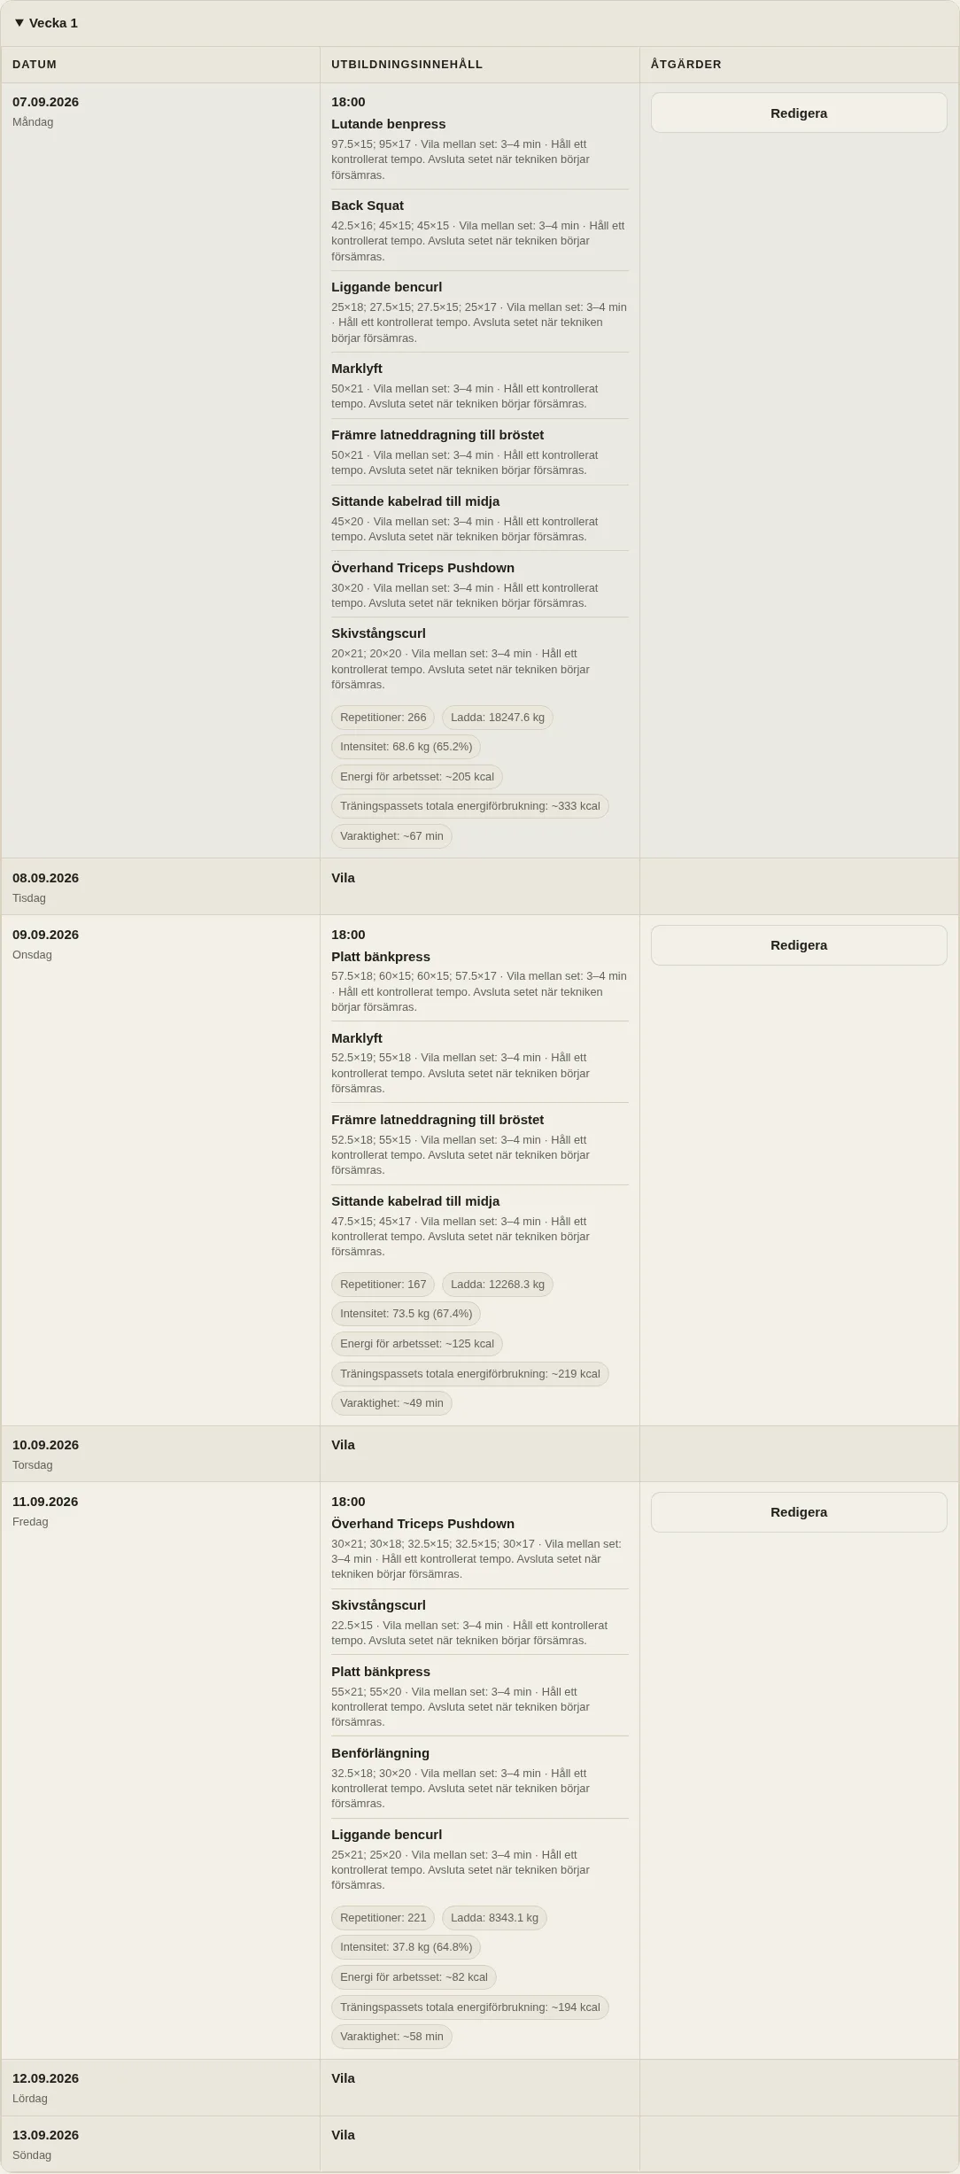Click Ladda: 18247.6 kg badge
This screenshot has width=960, height=2174.
click(498, 718)
